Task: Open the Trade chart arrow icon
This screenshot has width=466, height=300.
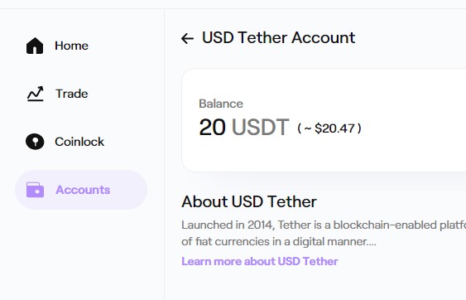Action: coord(36,94)
